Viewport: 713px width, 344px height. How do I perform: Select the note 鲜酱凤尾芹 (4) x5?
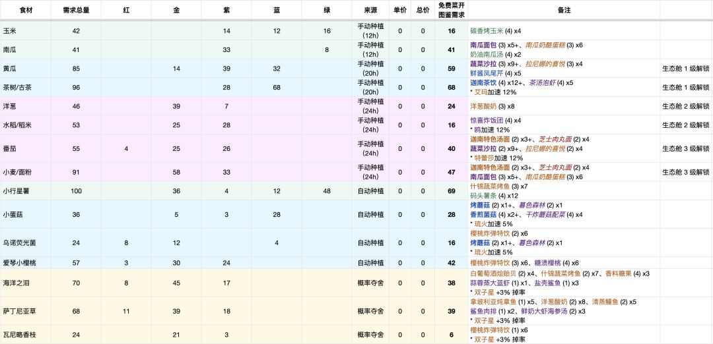coord(496,73)
